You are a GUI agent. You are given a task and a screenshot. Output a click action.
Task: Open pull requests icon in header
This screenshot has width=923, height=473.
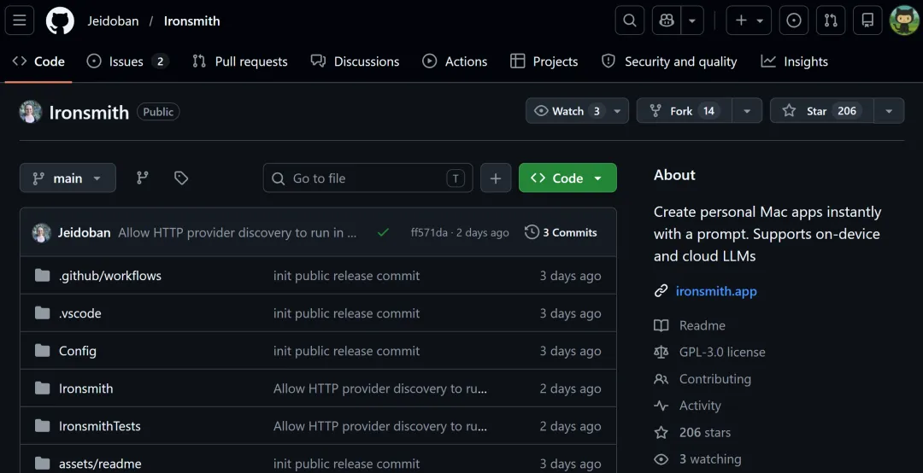click(831, 20)
